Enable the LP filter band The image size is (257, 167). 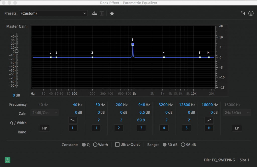click(x=237, y=128)
